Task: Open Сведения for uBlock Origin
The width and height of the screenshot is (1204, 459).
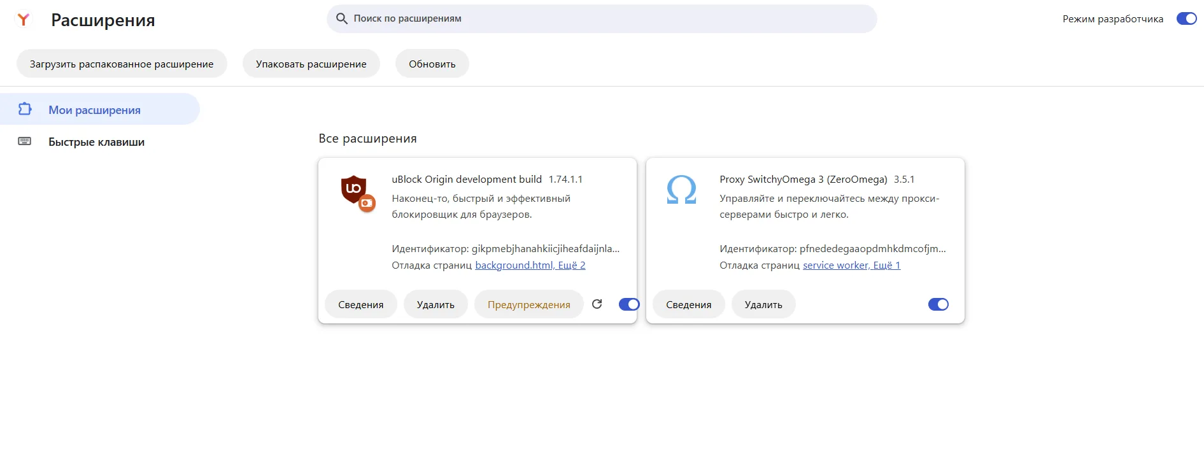Action: 361,304
